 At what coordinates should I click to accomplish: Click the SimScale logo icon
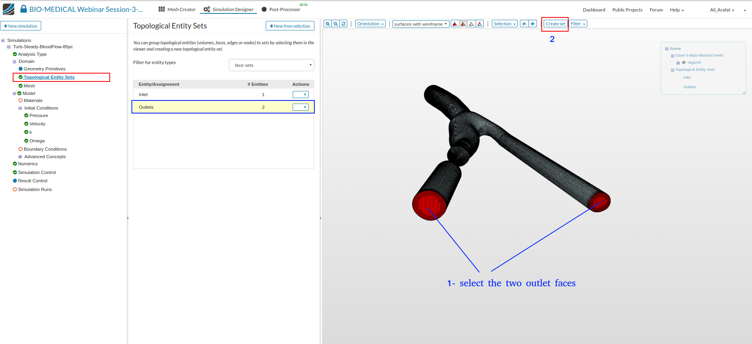click(x=8, y=9)
